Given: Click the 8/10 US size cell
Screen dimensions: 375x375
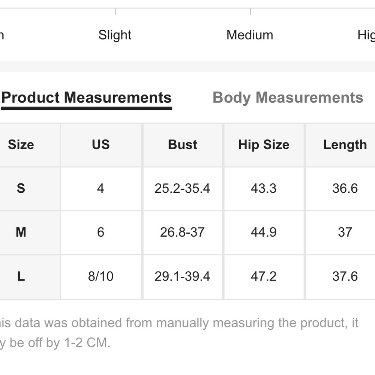Looking at the screenshot, I should [101, 276].
